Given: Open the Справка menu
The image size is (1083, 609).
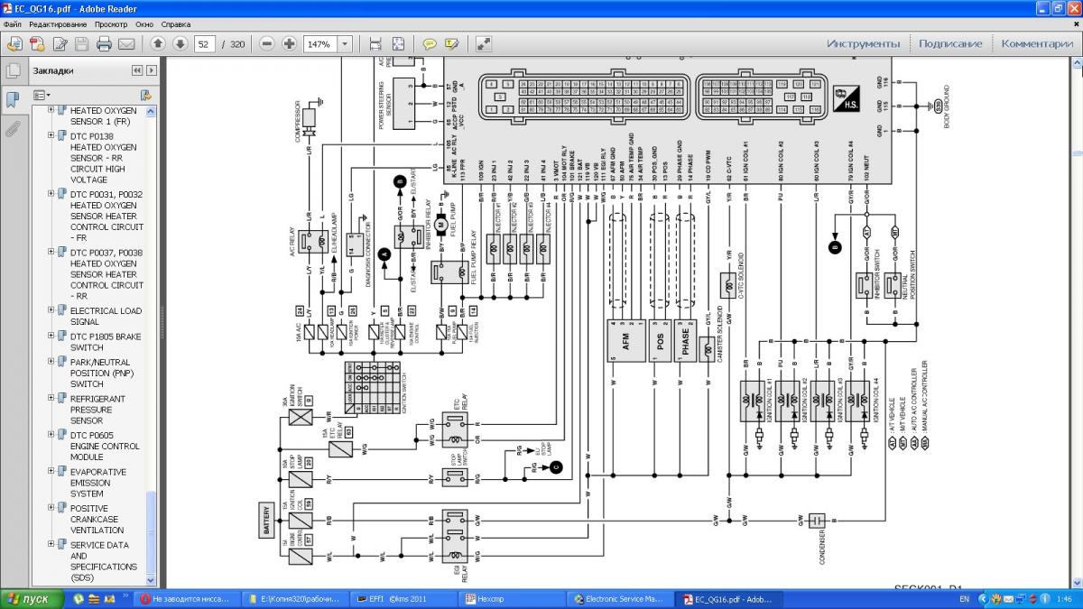Looking at the screenshot, I should [x=176, y=24].
